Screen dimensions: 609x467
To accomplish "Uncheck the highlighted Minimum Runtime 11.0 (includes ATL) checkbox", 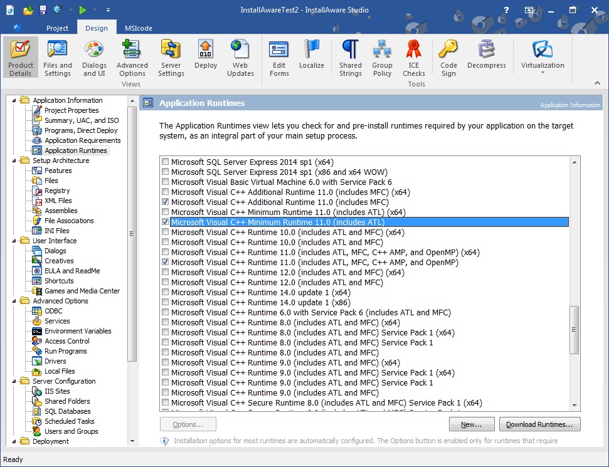I will pos(166,222).
